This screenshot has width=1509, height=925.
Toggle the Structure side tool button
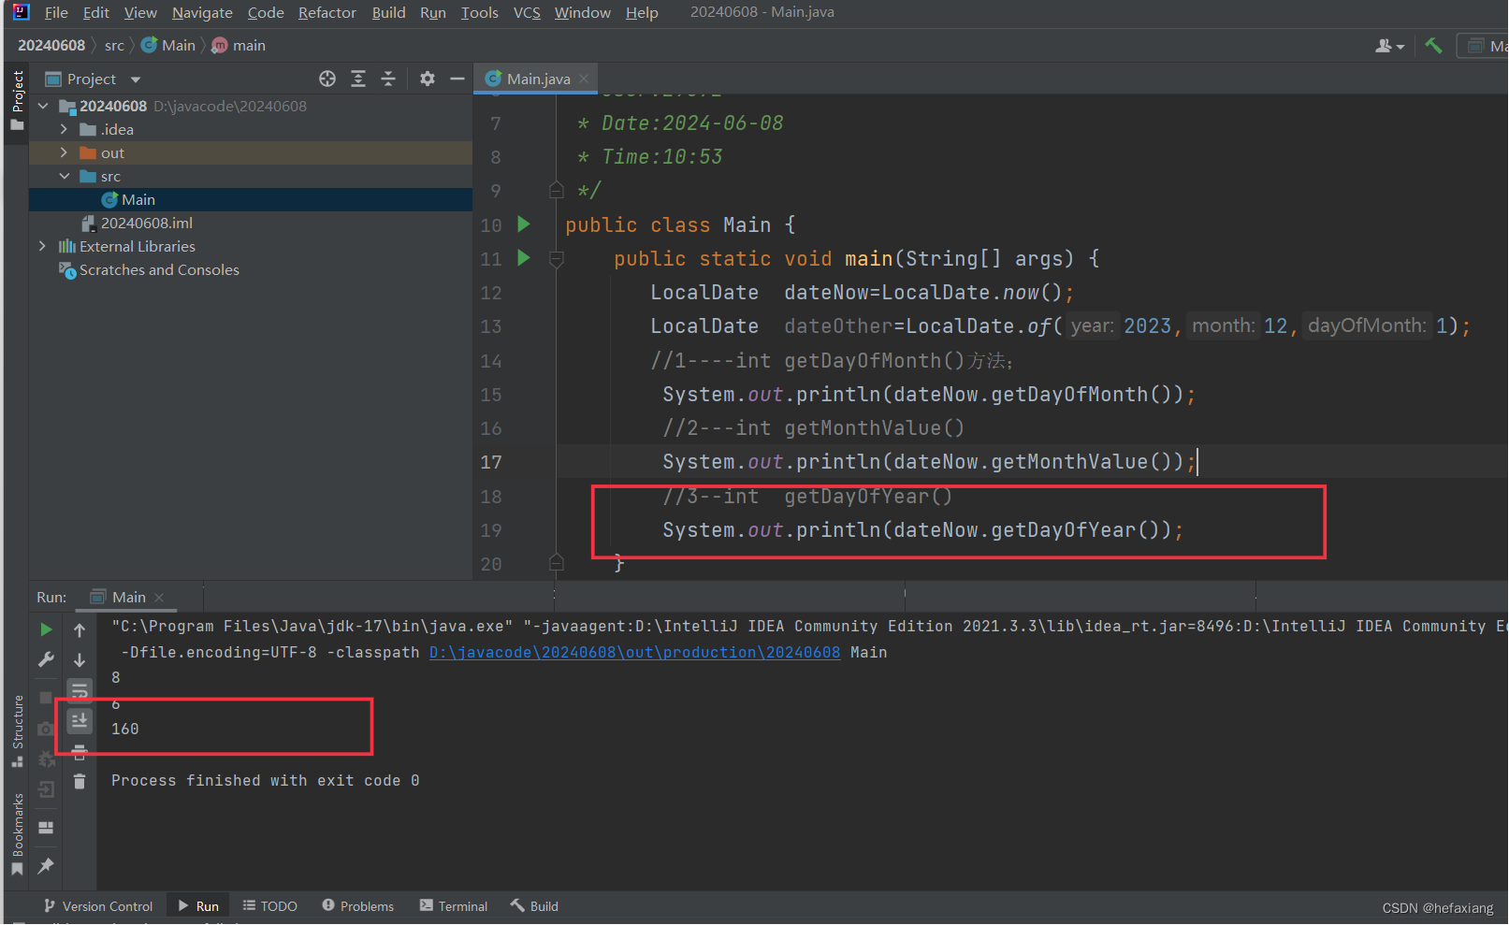pyautogui.click(x=17, y=732)
